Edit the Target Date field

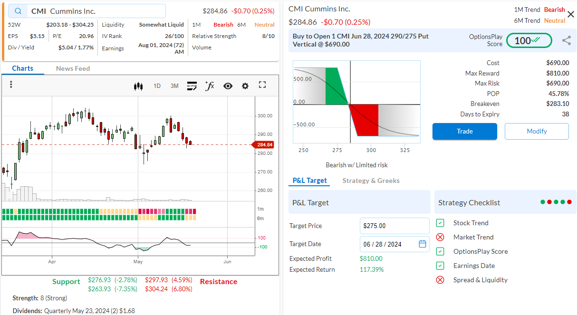[x=394, y=244]
